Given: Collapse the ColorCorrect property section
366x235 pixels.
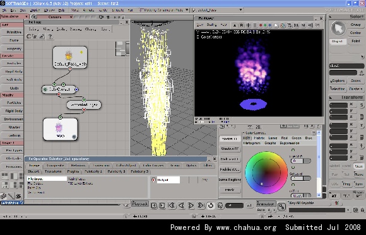Looking at the screenshot, I should (244, 133).
